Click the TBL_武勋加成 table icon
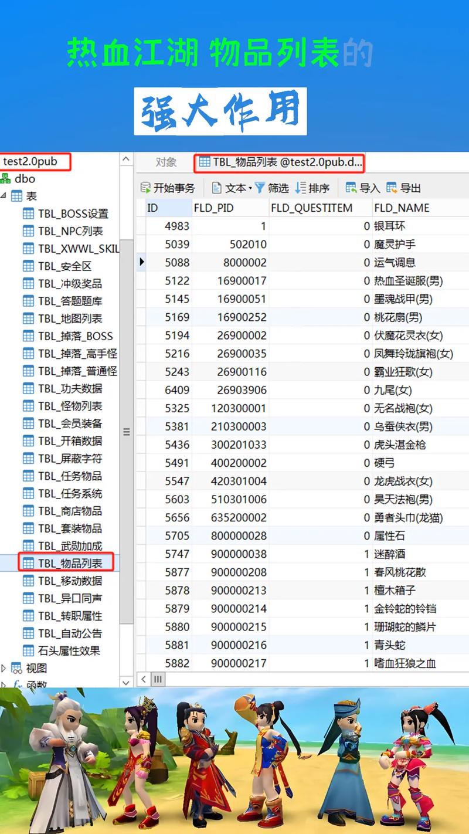Viewport: 469px width, 834px height. (x=28, y=545)
